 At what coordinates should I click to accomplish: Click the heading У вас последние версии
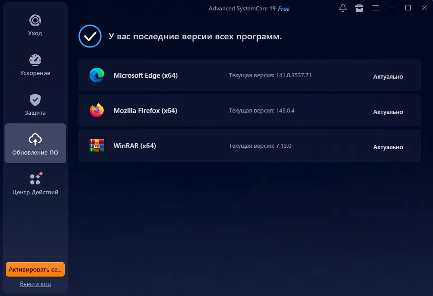(195, 37)
